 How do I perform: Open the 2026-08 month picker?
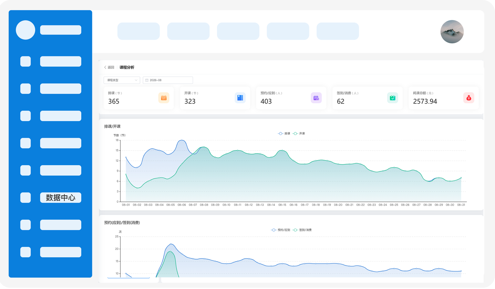pos(168,80)
